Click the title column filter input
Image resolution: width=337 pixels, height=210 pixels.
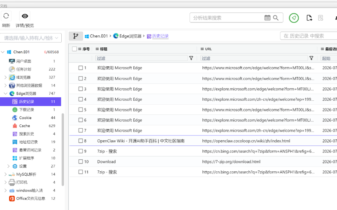[x=141, y=58]
